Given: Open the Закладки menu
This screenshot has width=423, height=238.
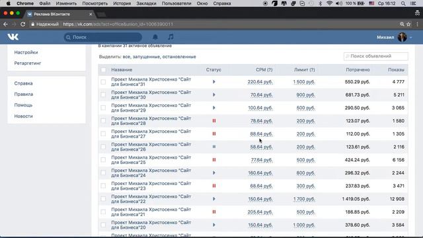Looking at the screenshot, I should [x=146, y=3].
